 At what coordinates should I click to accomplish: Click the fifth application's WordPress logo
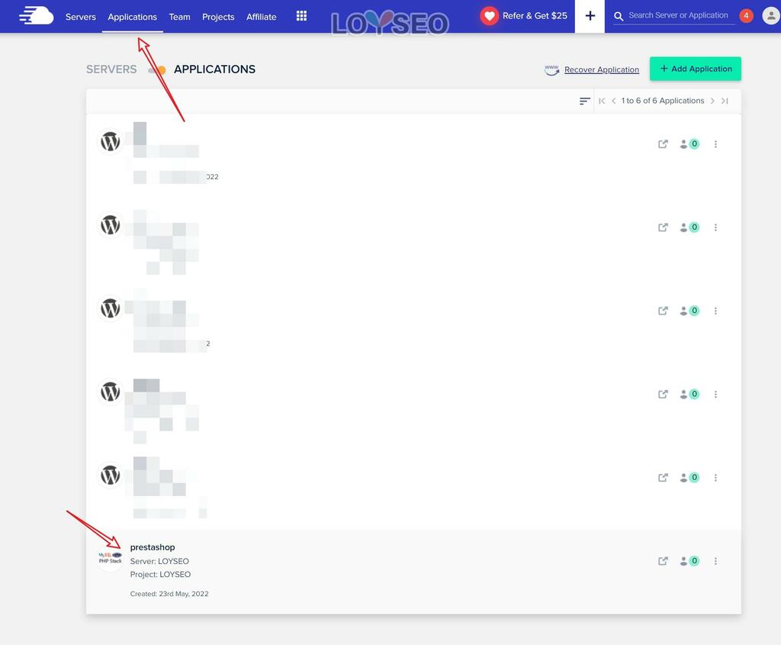coord(110,475)
